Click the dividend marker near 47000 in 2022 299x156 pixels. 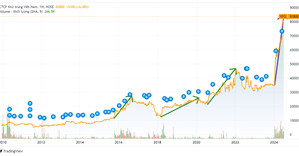[247, 69]
